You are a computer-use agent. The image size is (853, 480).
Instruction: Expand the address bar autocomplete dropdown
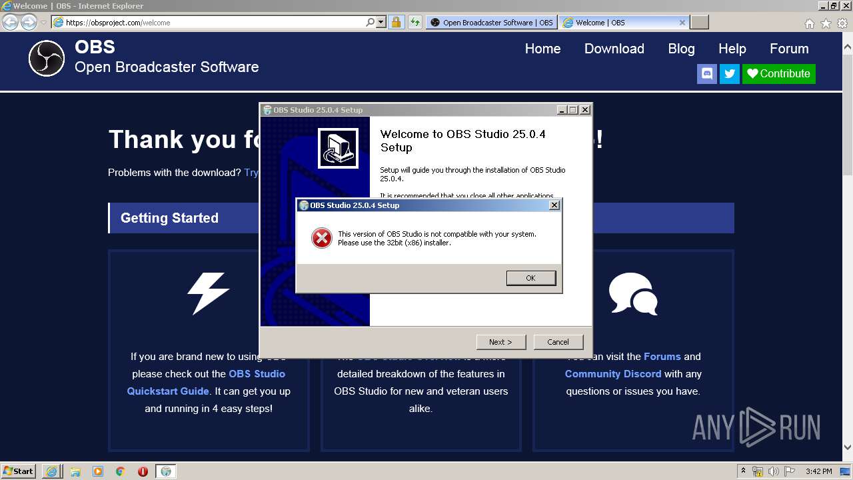point(381,22)
